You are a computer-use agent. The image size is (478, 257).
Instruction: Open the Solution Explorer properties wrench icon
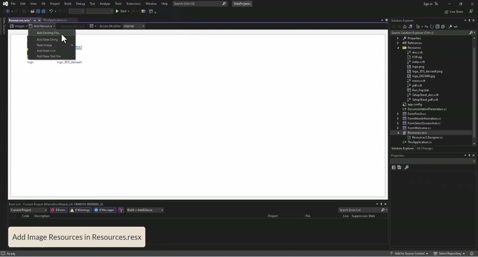[x=450, y=27]
